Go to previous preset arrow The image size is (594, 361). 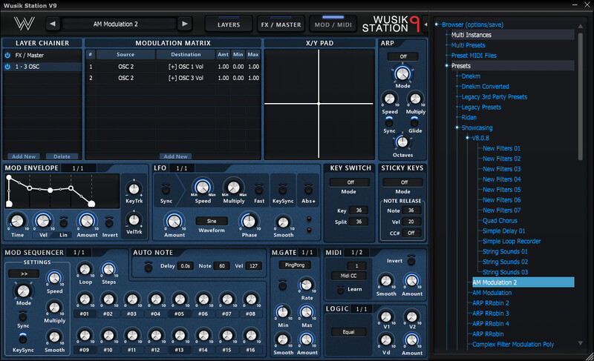tap(53, 24)
